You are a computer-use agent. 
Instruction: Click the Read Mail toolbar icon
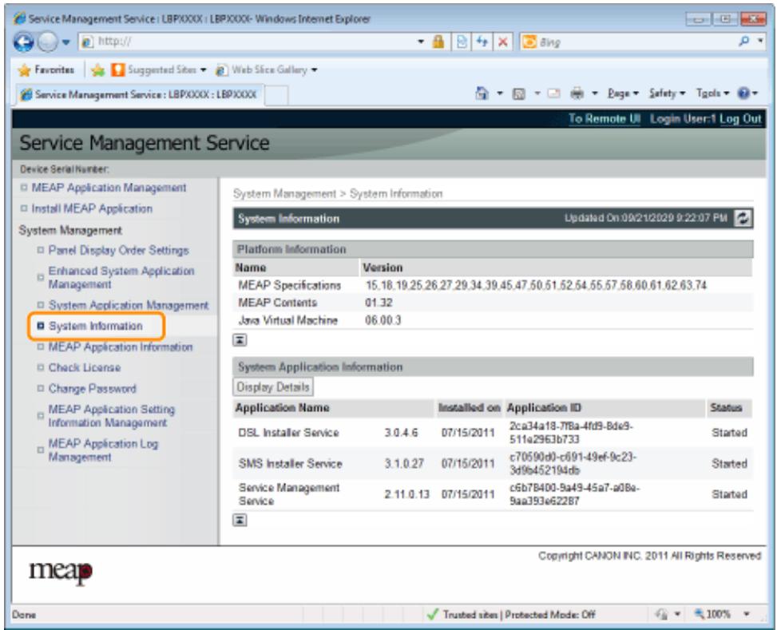554,93
